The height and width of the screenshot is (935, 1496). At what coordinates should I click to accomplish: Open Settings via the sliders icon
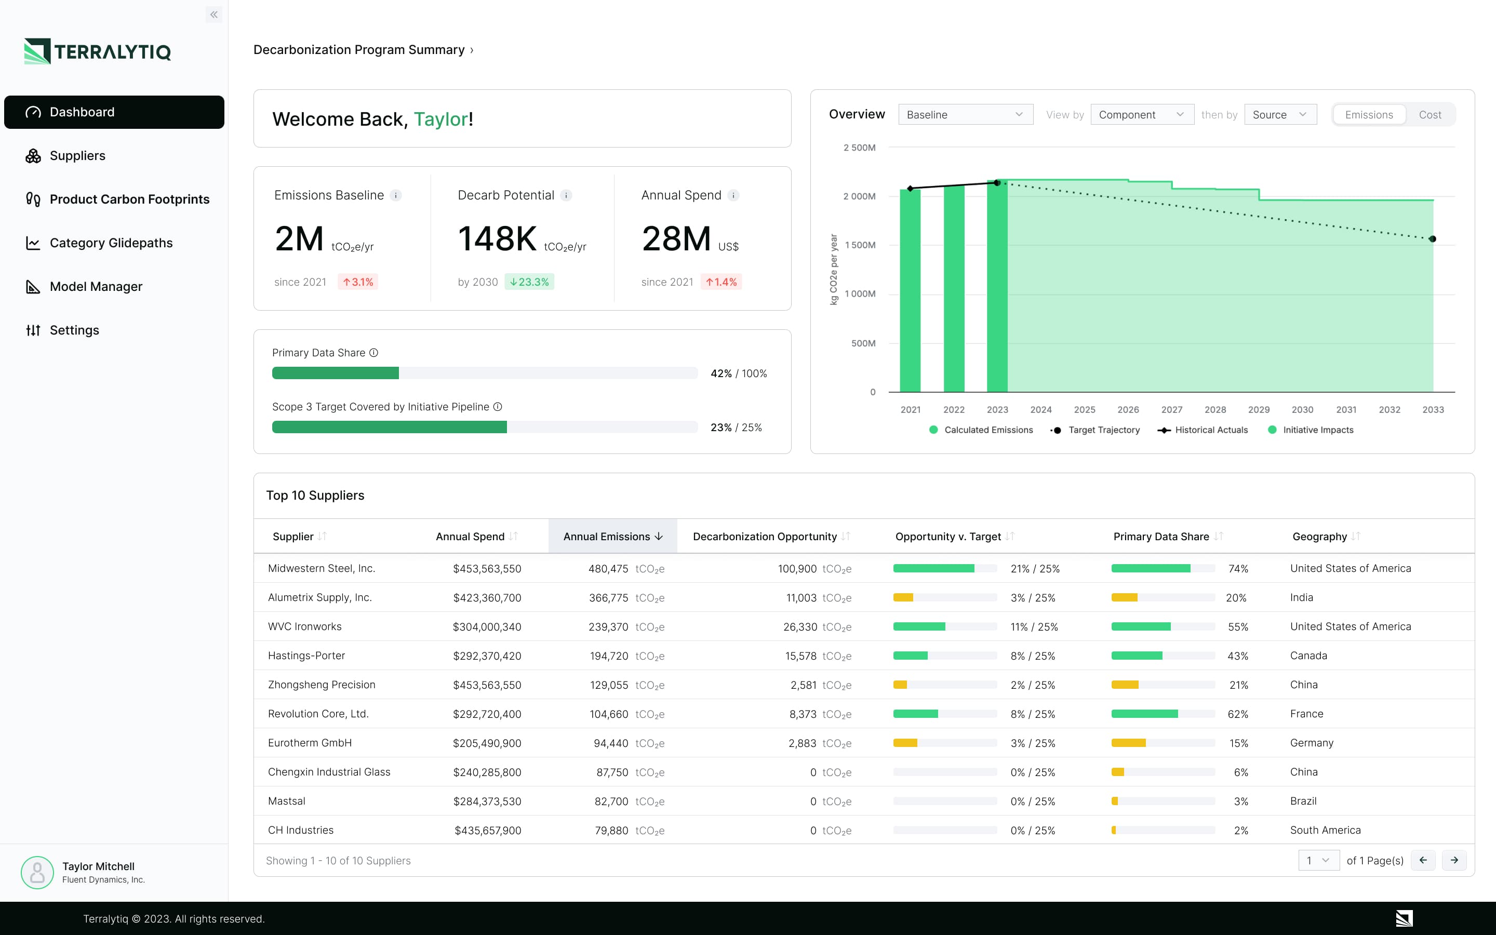(34, 330)
